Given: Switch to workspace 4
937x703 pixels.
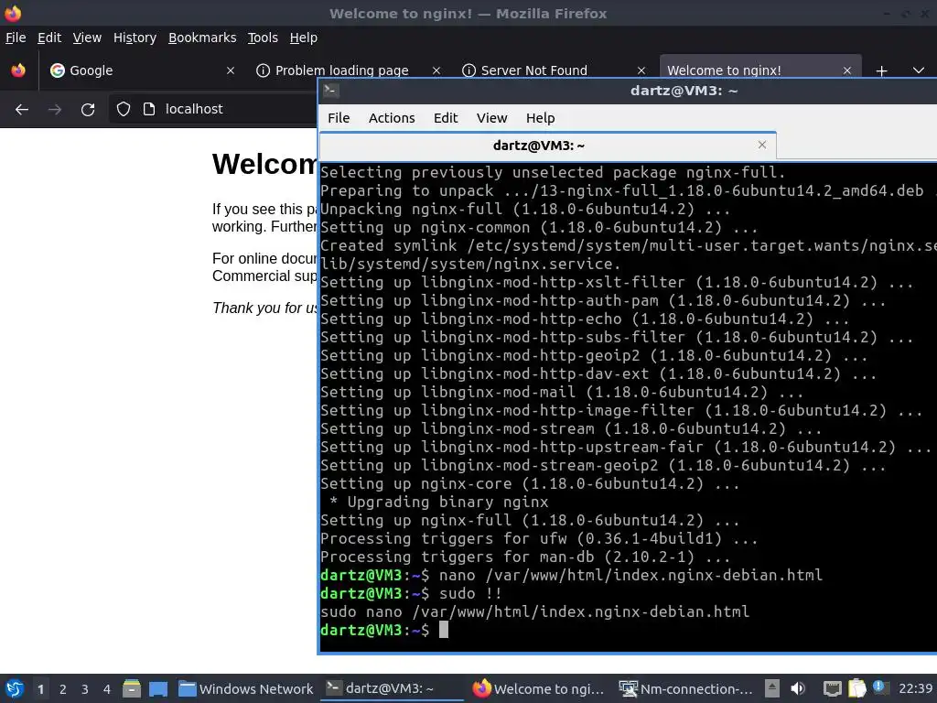Looking at the screenshot, I should pos(107,688).
